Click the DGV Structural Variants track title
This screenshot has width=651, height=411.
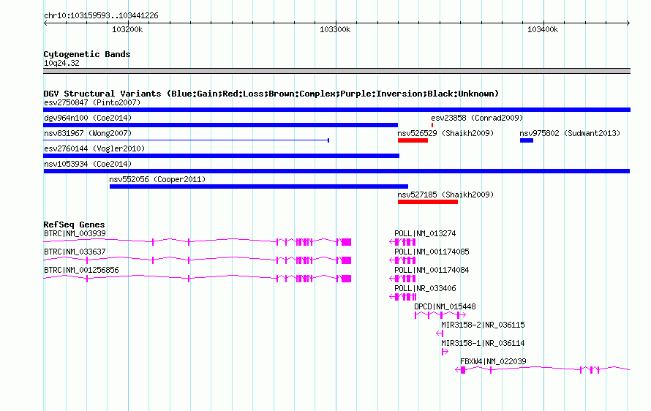pos(271,94)
